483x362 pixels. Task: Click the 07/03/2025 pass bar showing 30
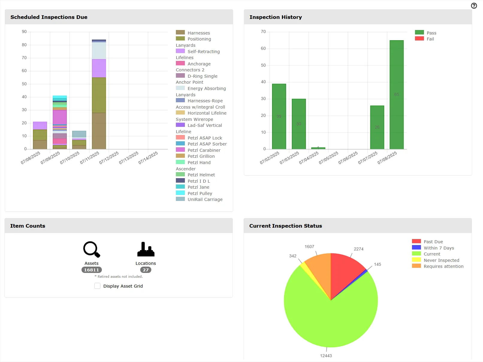tap(299, 124)
